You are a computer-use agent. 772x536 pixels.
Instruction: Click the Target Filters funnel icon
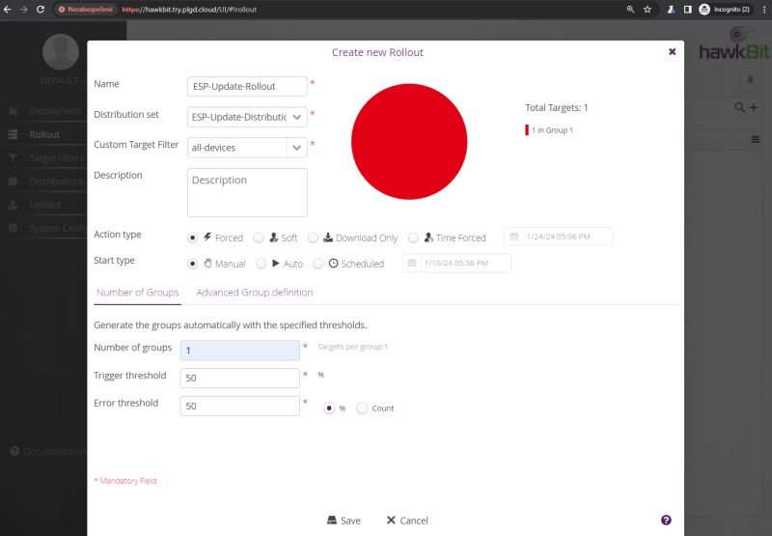pos(14,157)
